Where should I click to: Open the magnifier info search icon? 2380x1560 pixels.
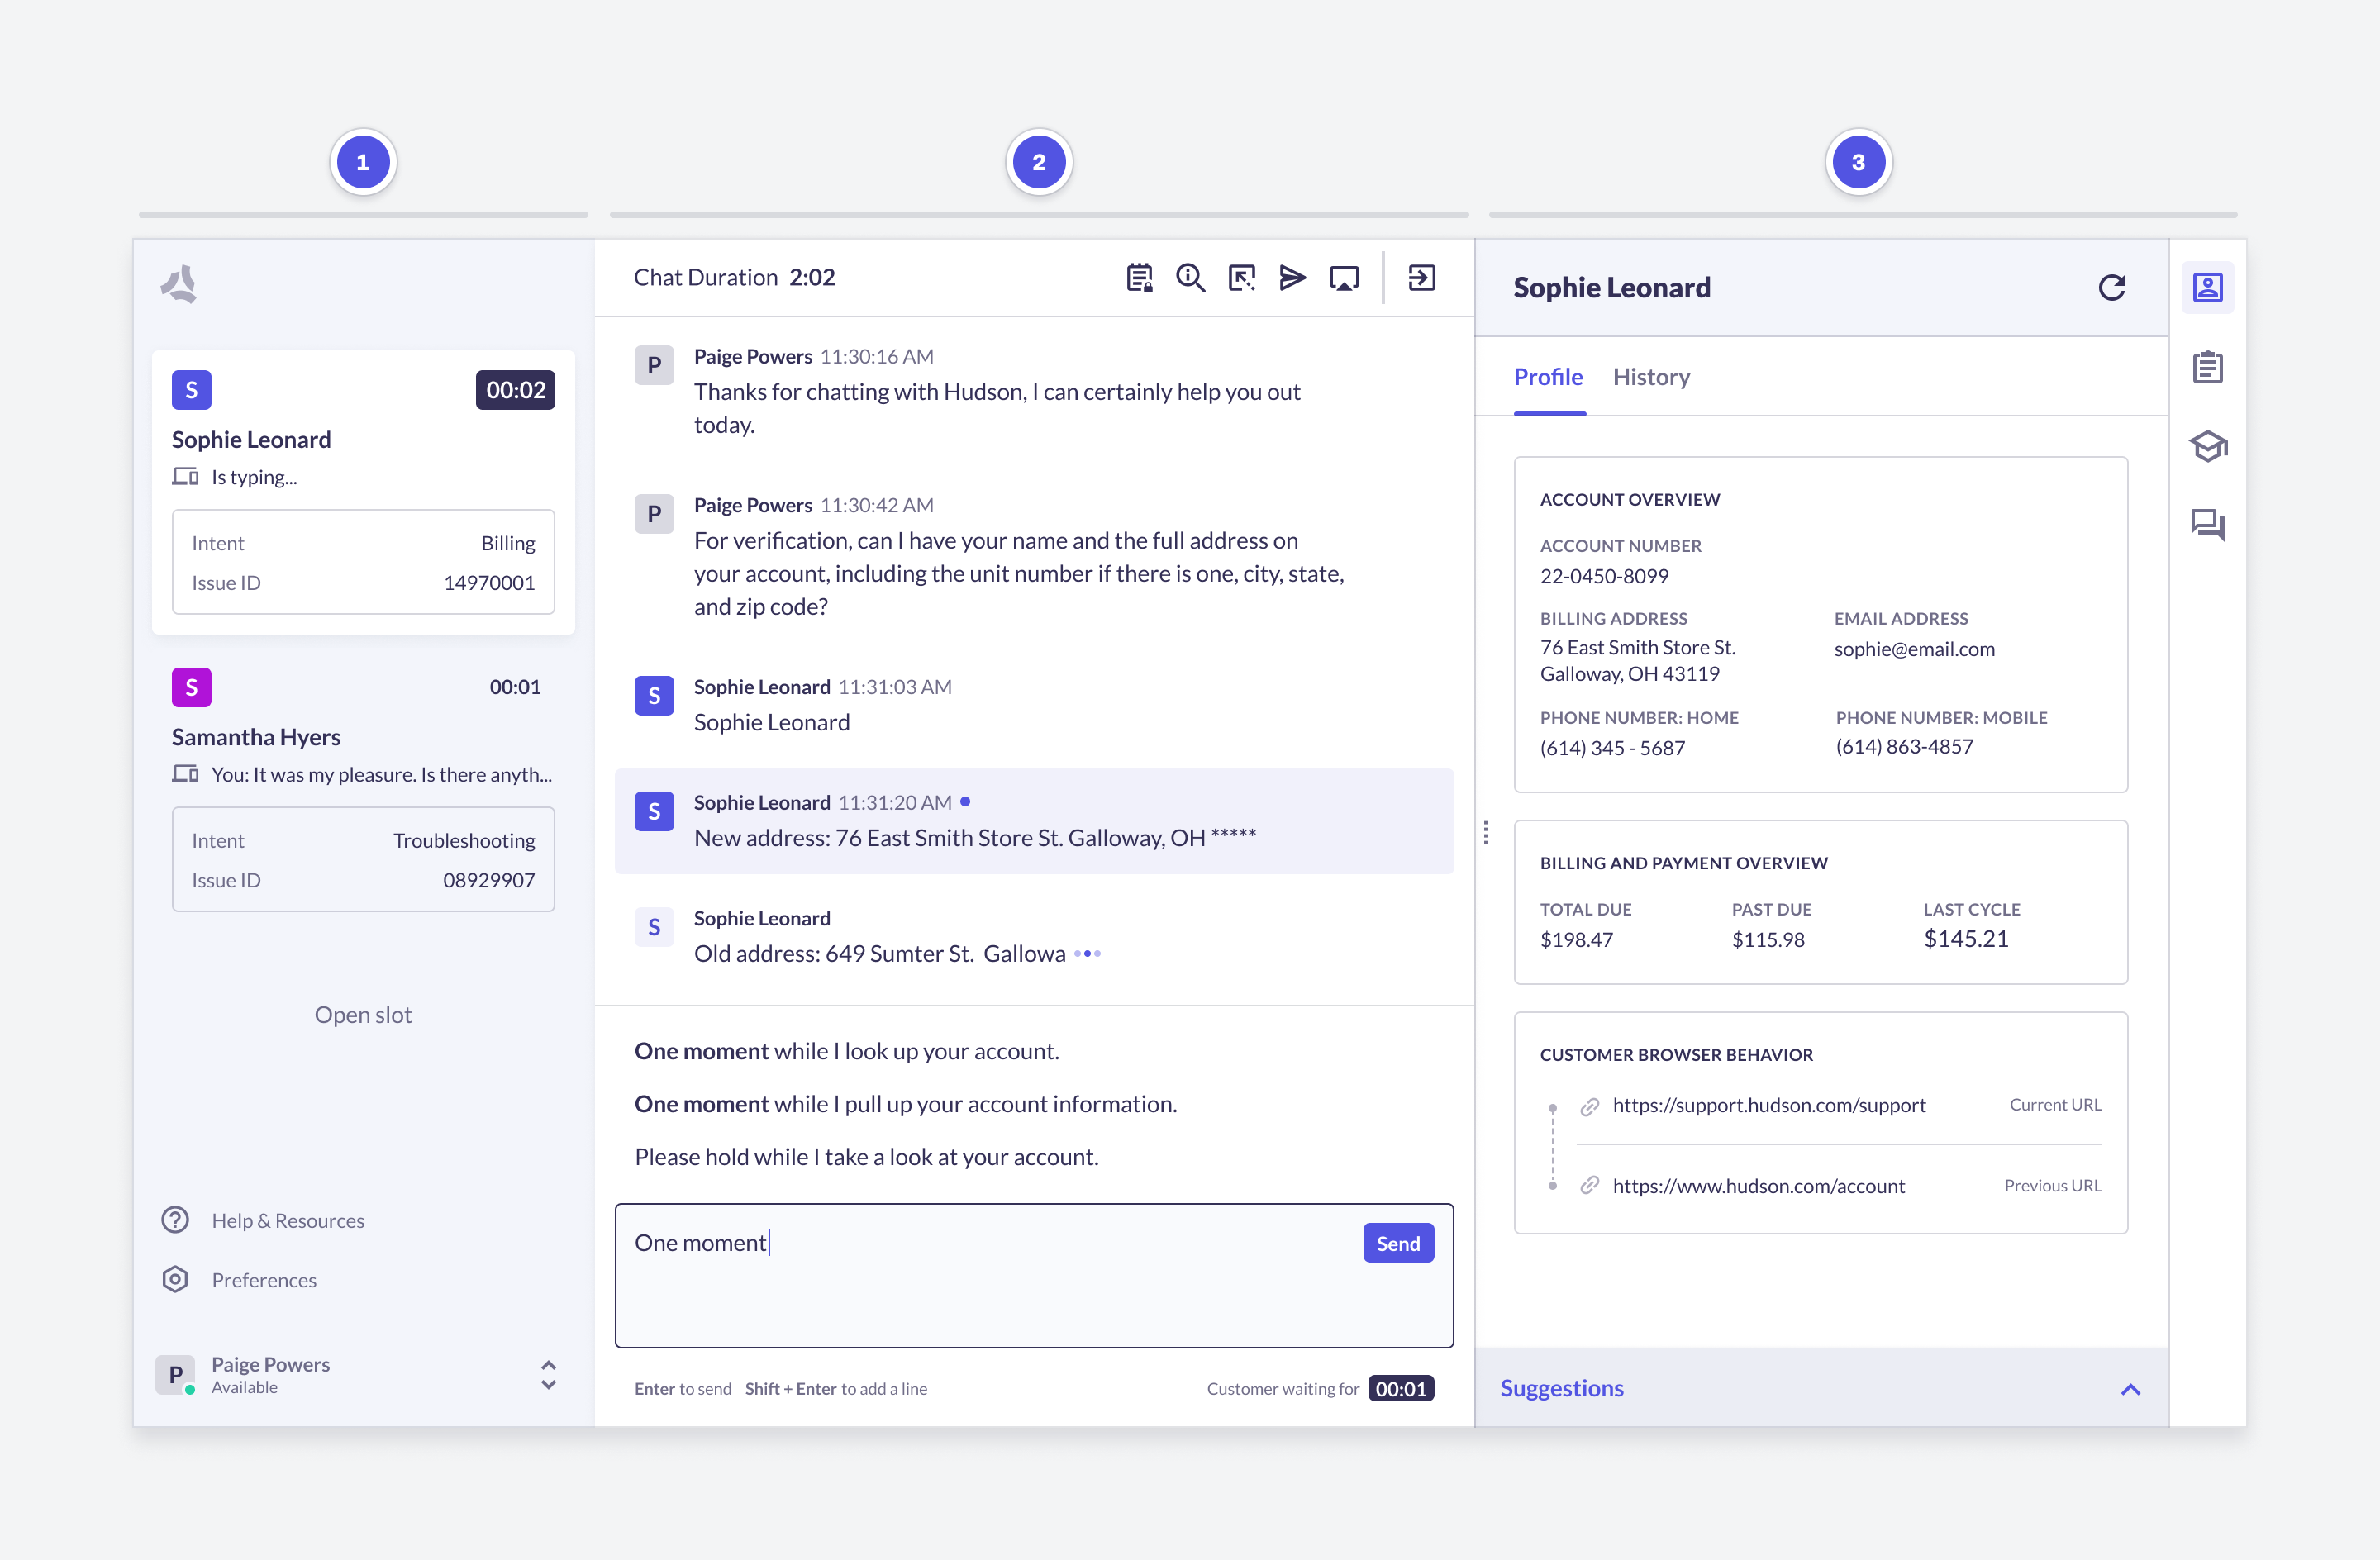(x=1190, y=278)
